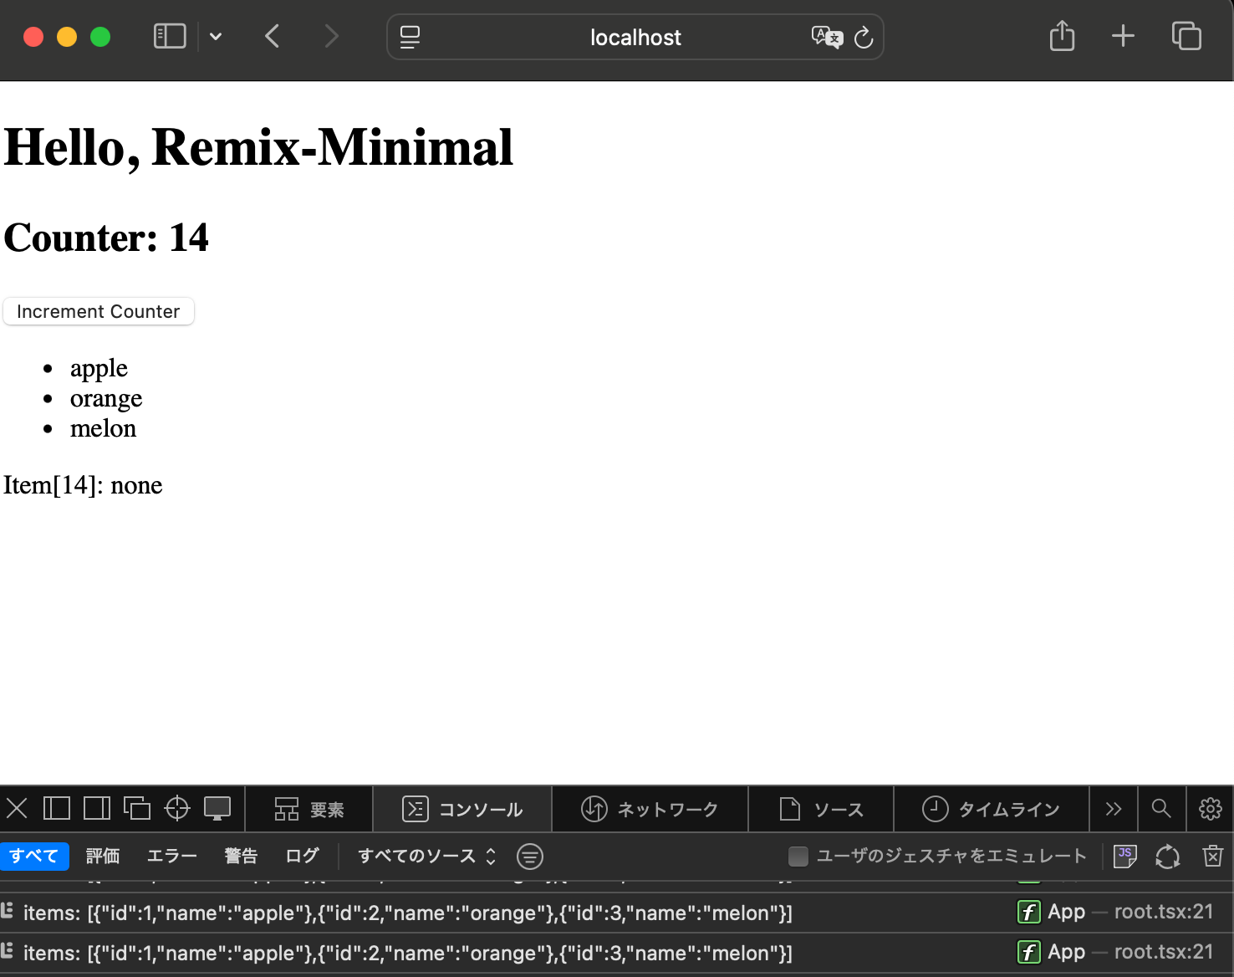
Task: Select the 評価 console filter
Action: (103, 856)
